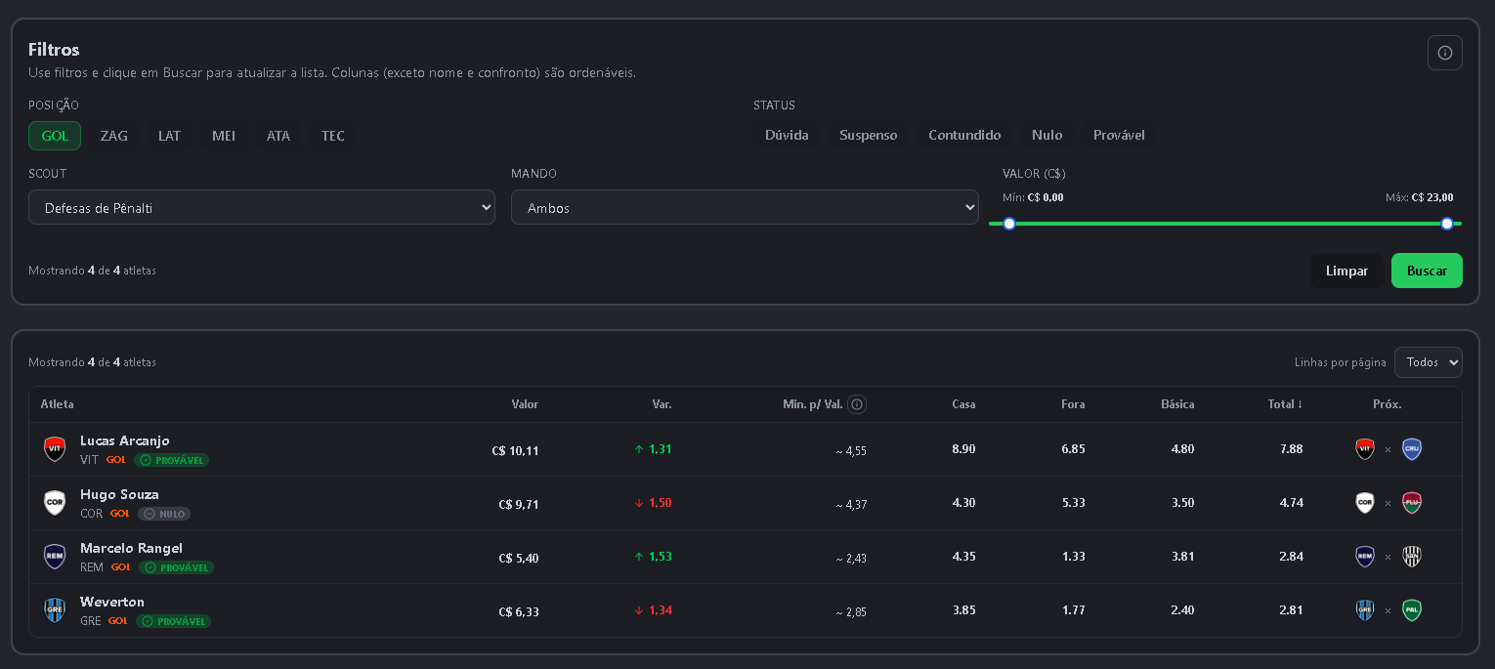Open the Linhas por página dropdown
This screenshot has height=669, width=1495.
point(1428,362)
